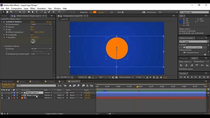Open the Composition menu
The width and height of the screenshot is (210, 118).
coord(16,9)
